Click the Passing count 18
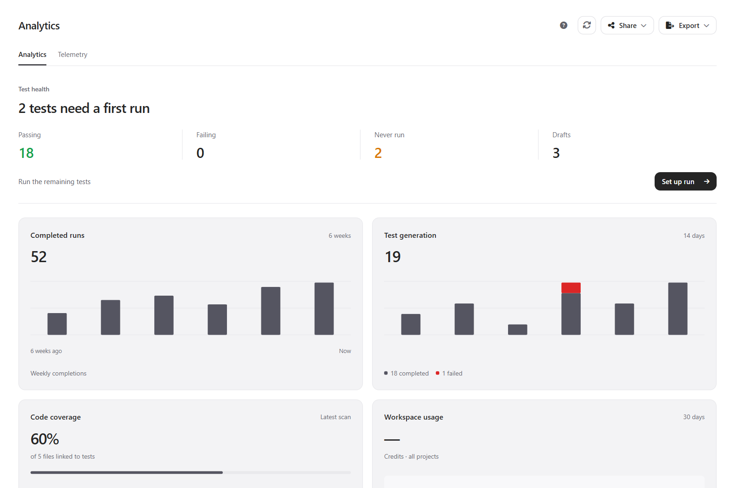This screenshot has width=735, height=488. click(26, 153)
